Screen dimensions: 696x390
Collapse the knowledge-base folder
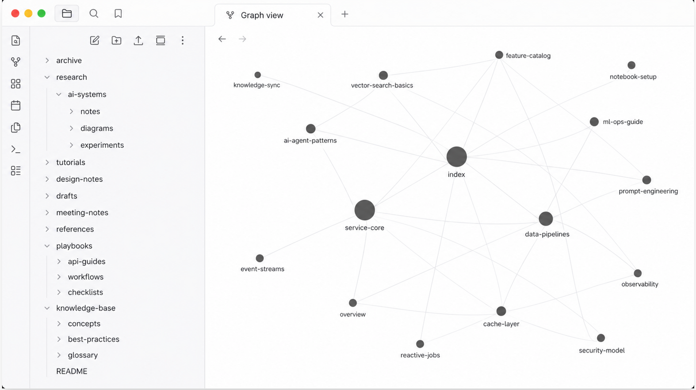pos(47,308)
